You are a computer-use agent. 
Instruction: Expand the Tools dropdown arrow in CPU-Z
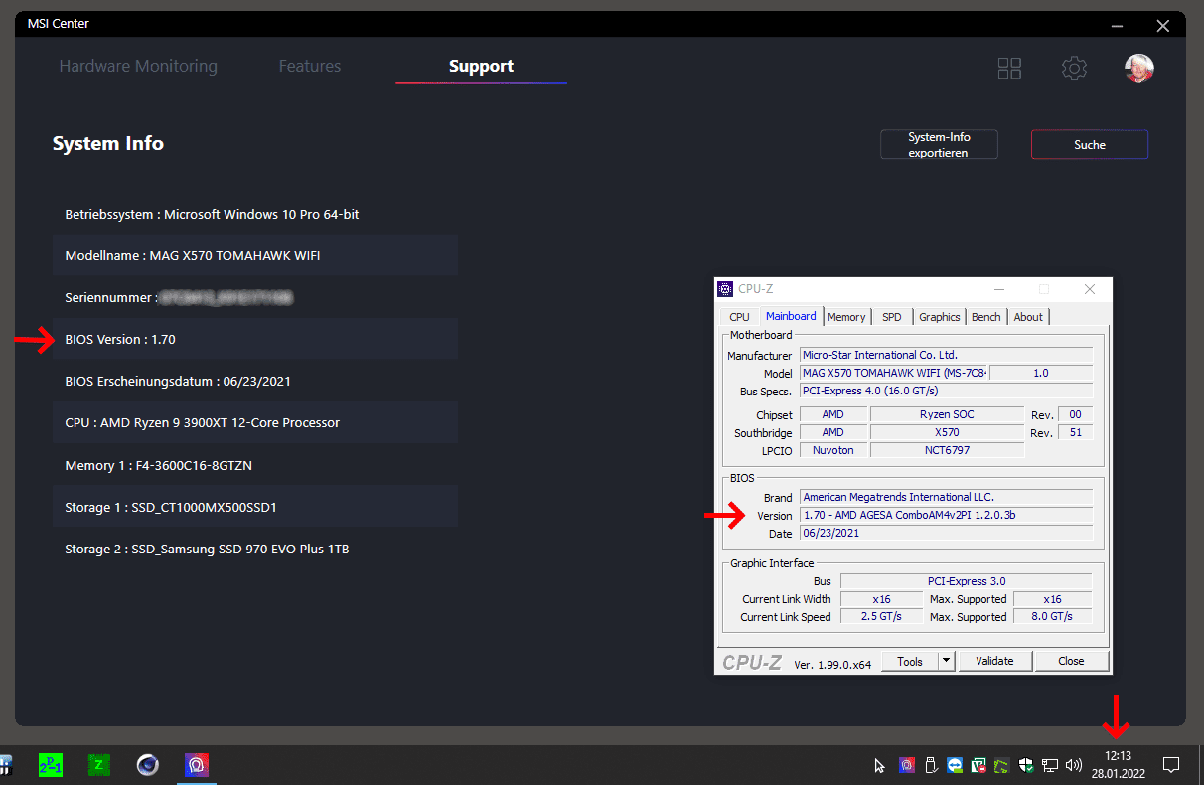(x=947, y=661)
